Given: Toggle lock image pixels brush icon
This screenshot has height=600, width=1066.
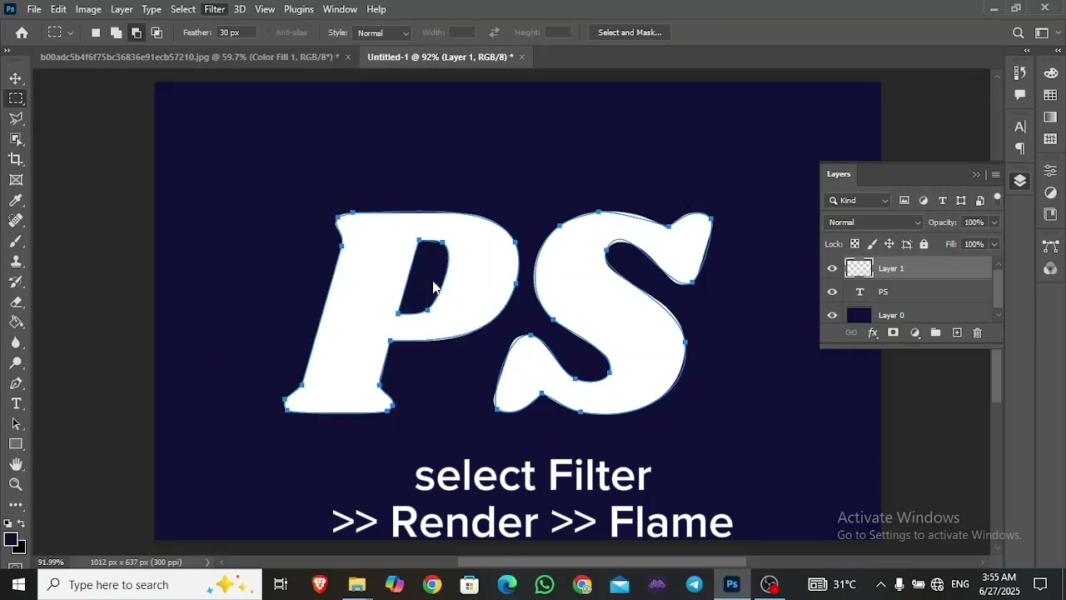Looking at the screenshot, I should (872, 244).
